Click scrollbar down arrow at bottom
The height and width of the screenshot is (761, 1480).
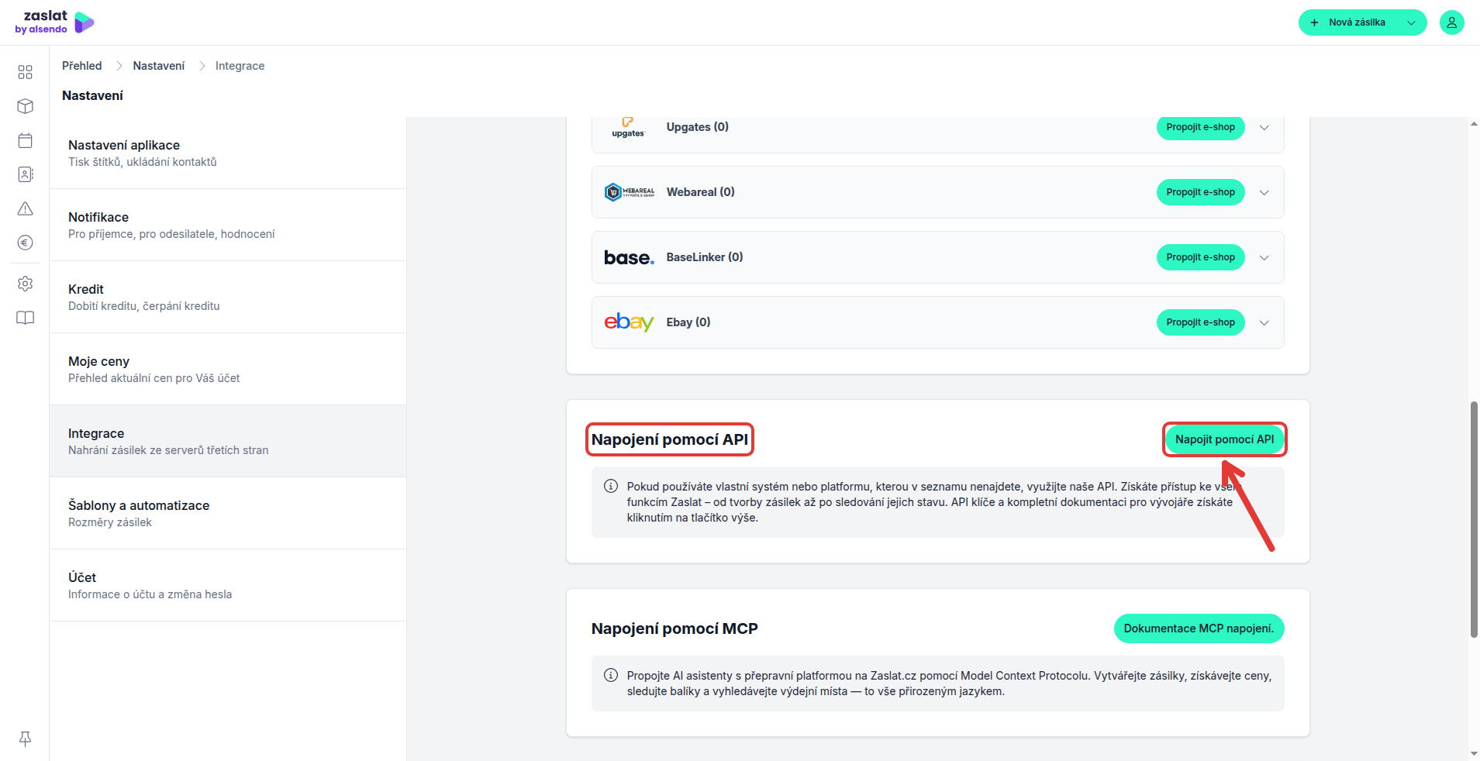pyautogui.click(x=1474, y=753)
